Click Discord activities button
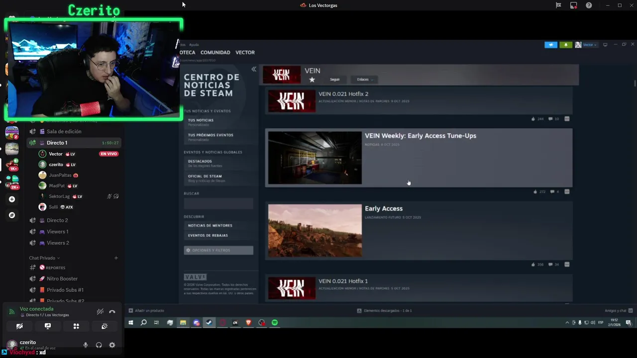The height and width of the screenshot is (358, 637). 76,326
